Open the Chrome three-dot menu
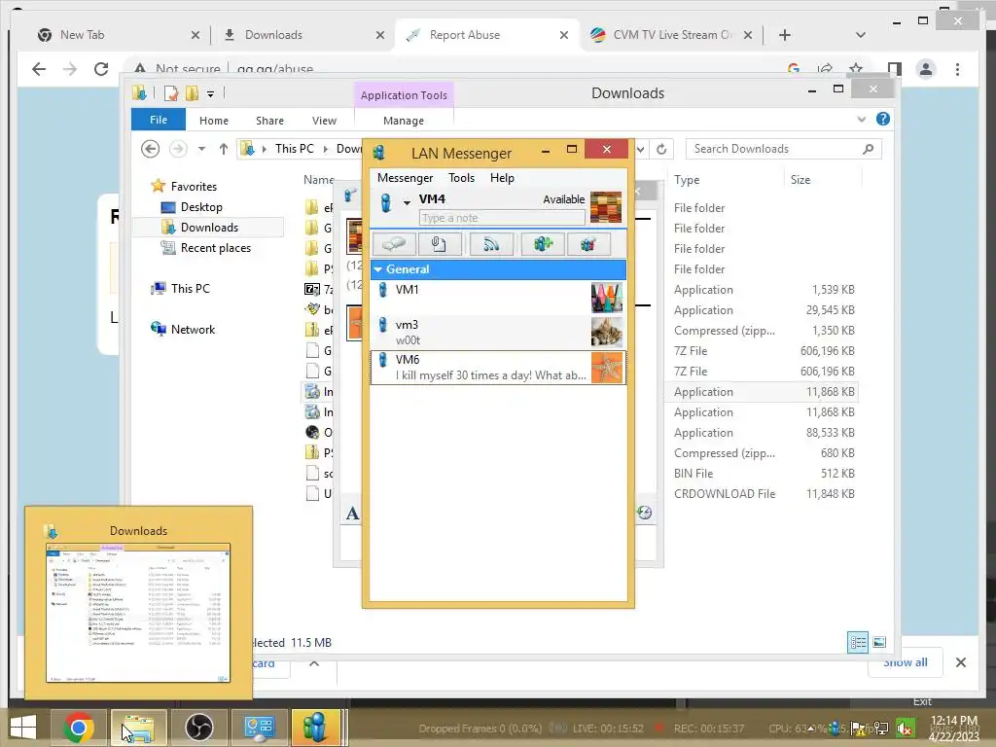996x747 pixels. [x=957, y=69]
